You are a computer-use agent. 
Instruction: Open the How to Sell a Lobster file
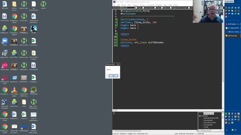[x=34, y=55]
